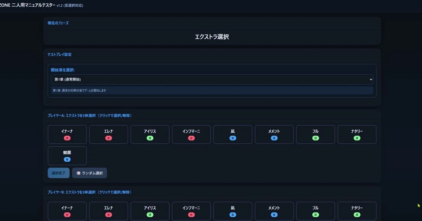The image size is (422, 221).
Task: Click the v1.2 (章選択対応) version text
Action: pos(70,5)
